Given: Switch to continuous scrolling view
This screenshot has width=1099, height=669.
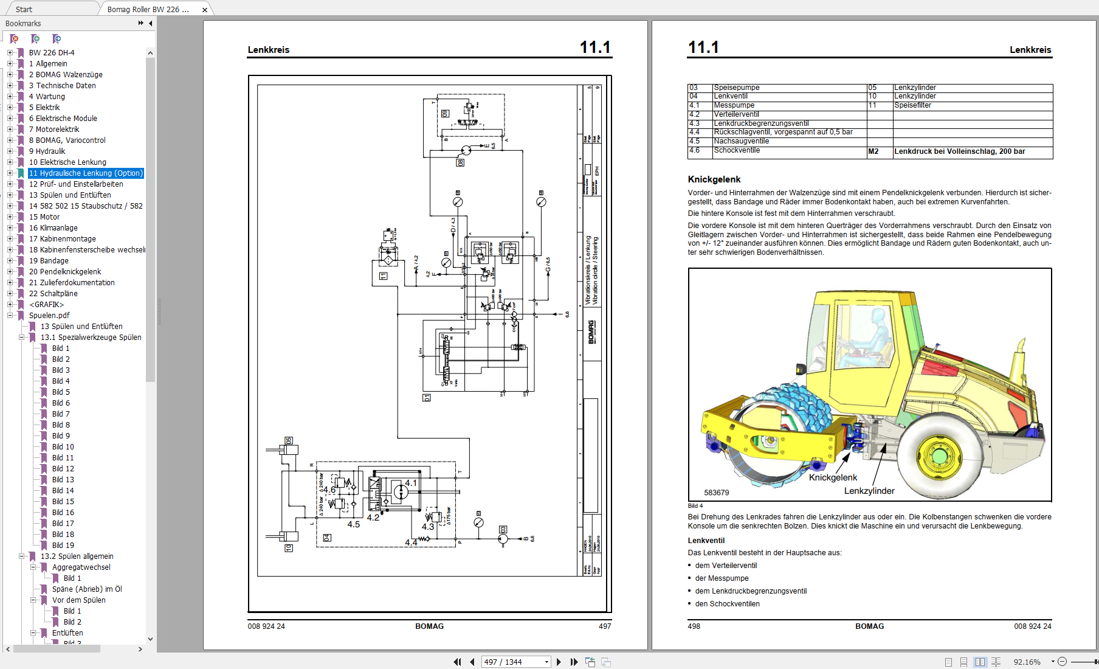Looking at the screenshot, I should pos(963,662).
